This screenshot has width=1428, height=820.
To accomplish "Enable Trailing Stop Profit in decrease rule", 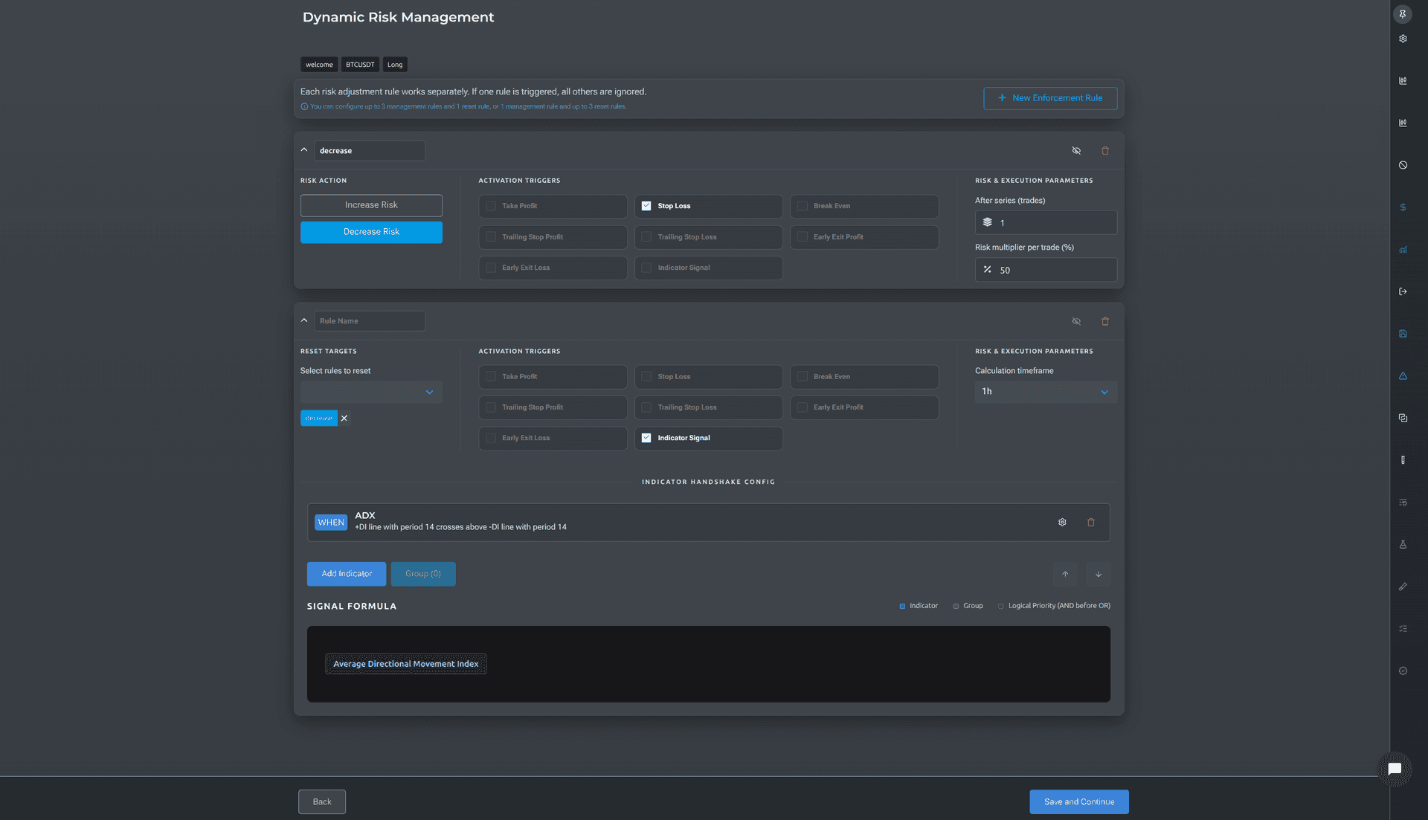I will point(491,237).
